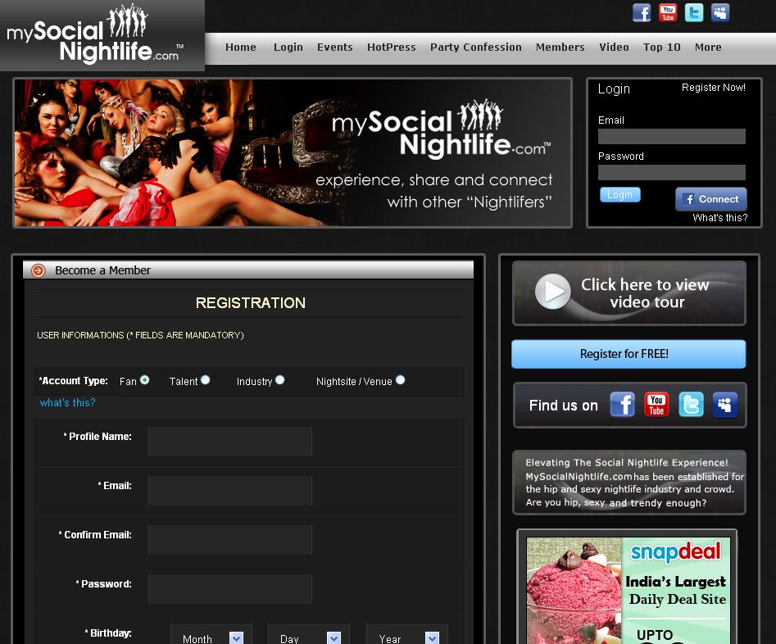Click the Profile Name input field
776x644 pixels.
pos(230,442)
